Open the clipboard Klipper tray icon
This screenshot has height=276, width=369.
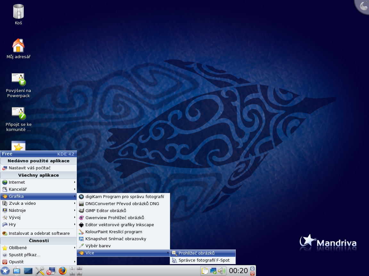click(205, 271)
